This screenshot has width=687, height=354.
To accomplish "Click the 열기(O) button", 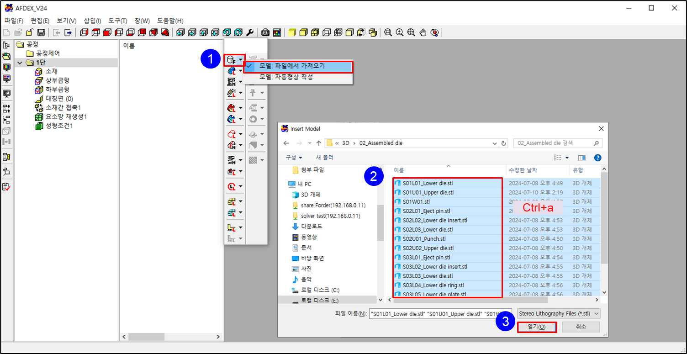I will (x=537, y=327).
